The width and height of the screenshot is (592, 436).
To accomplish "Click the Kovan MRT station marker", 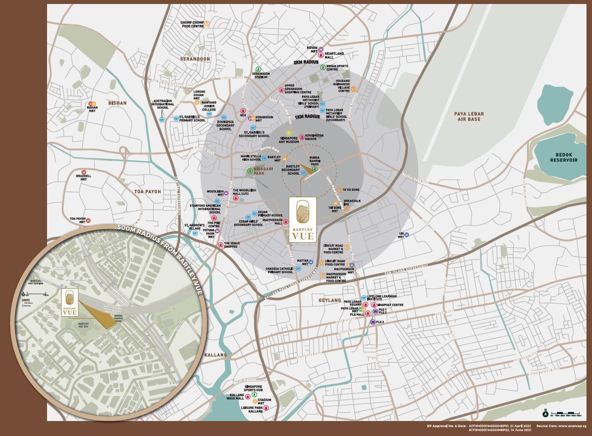I will click(321, 49).
